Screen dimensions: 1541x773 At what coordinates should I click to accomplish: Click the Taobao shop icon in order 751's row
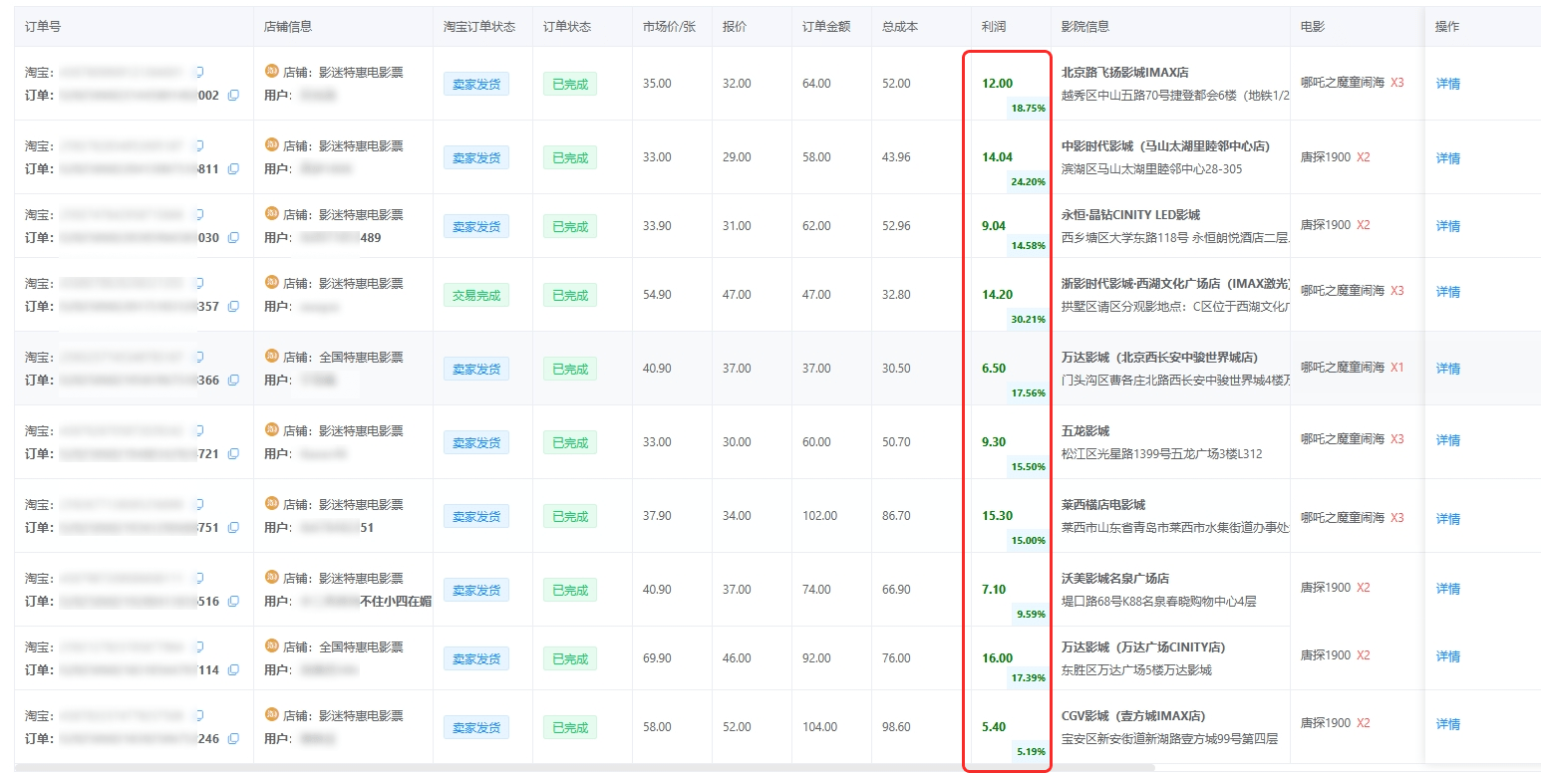271,504
